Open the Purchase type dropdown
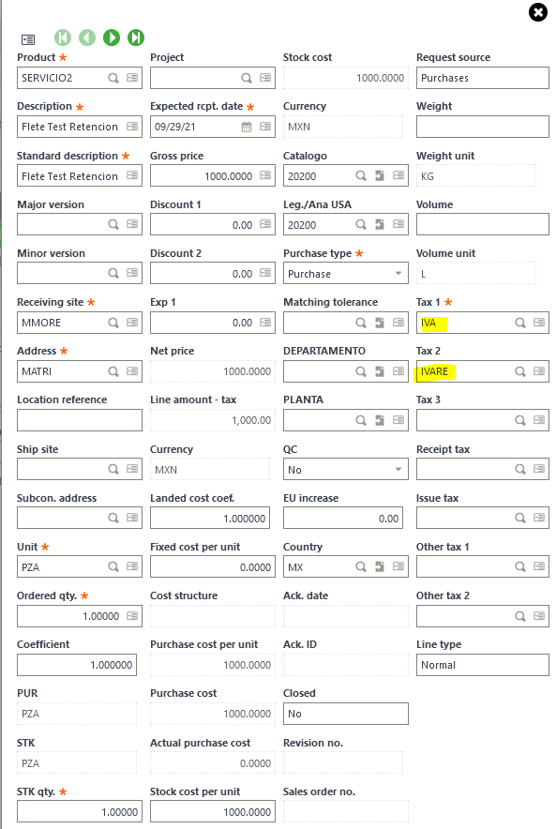Screen dimensions: 556x829 (397, 273)
